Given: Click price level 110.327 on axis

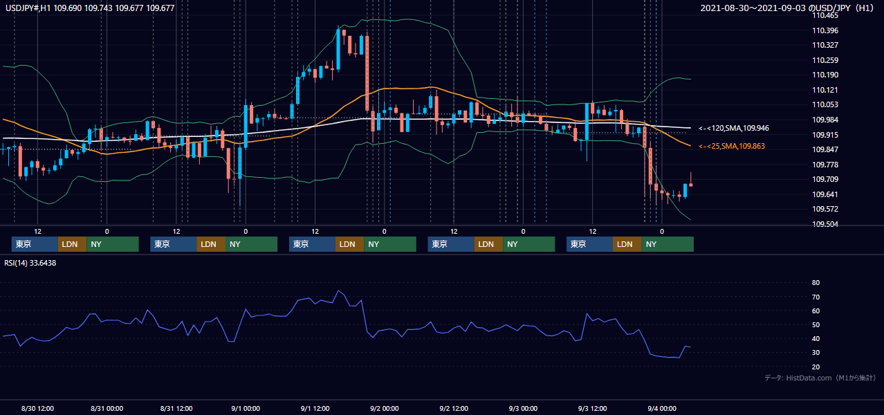Looking at the screenshot, I should 825,46.
